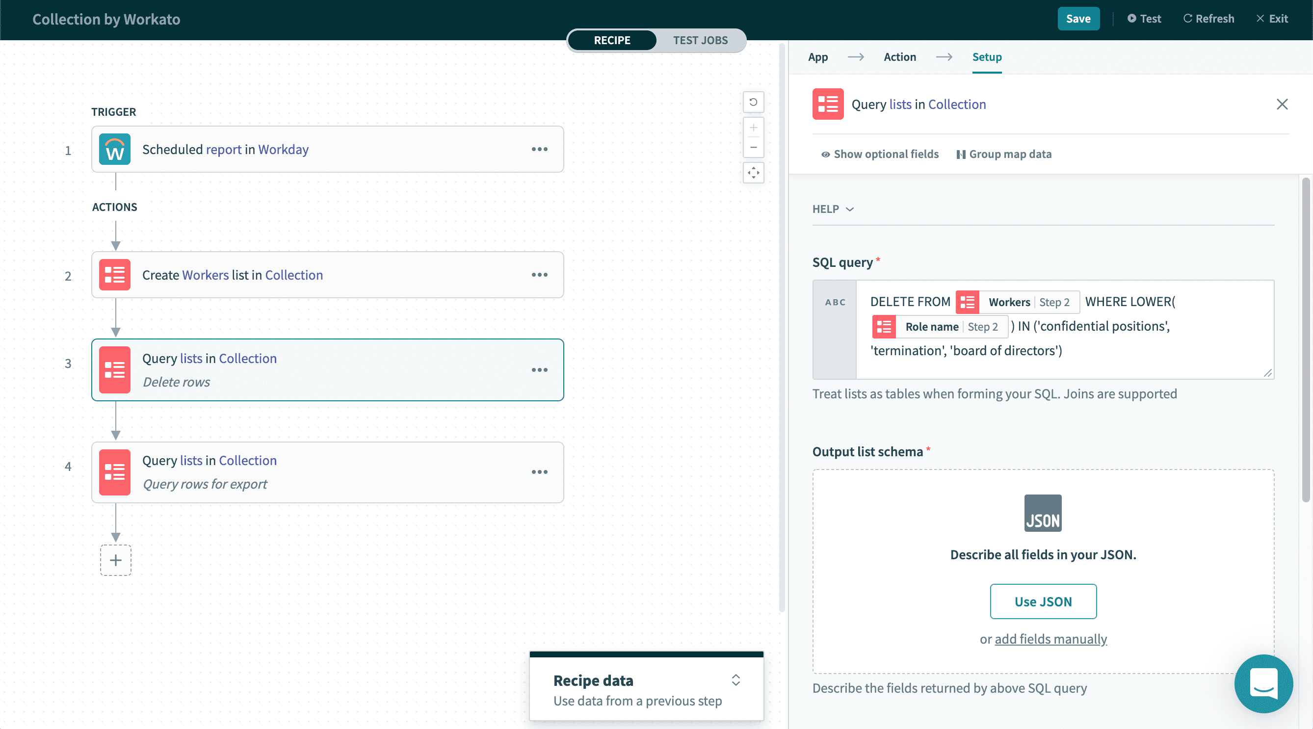Go to the App tab
The image size is (1313, 729).
(x=817, y=57)
